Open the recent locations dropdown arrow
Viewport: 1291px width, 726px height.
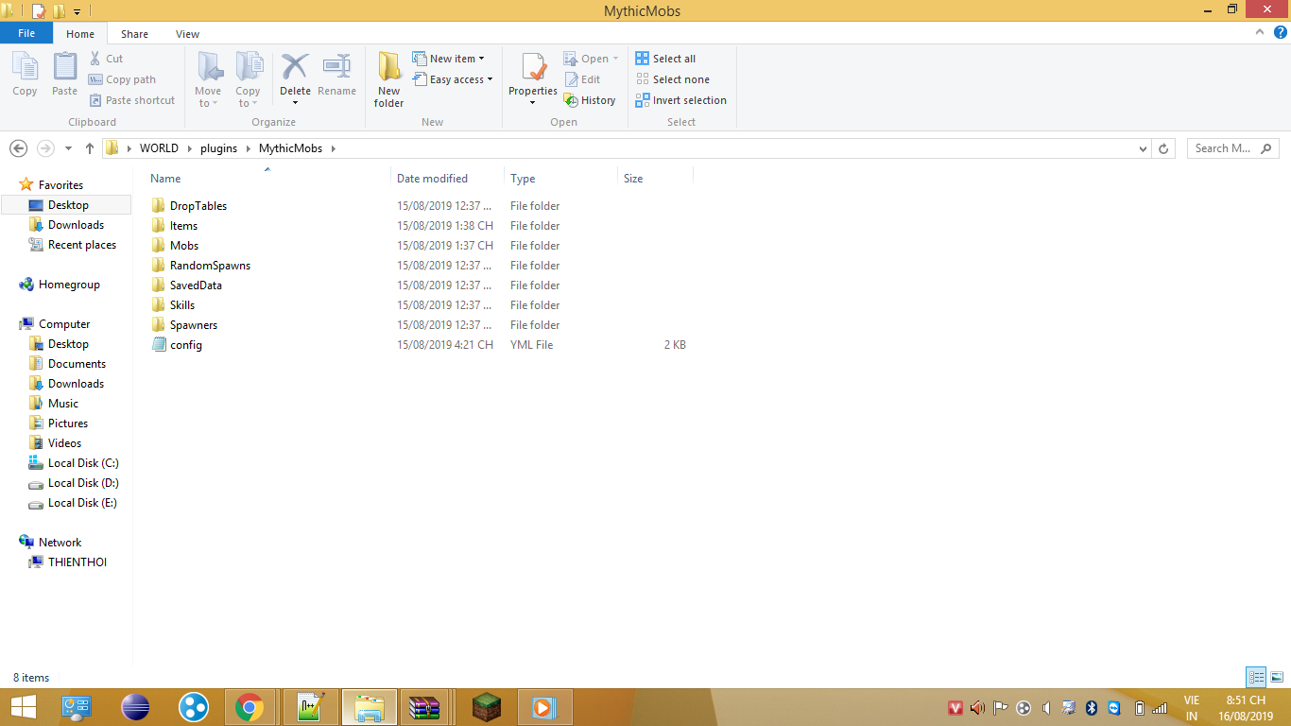point(68,148)
